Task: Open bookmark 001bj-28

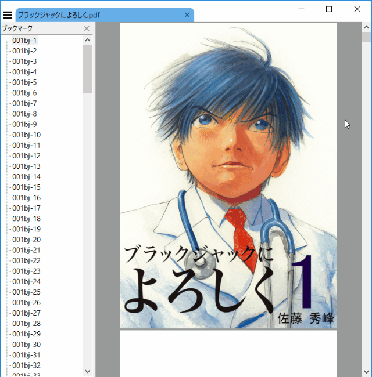Action: (26, 324)
